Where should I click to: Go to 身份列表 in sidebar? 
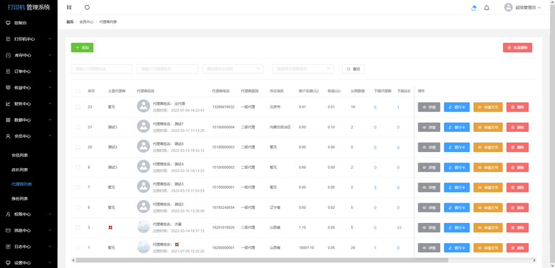(20, 199)
